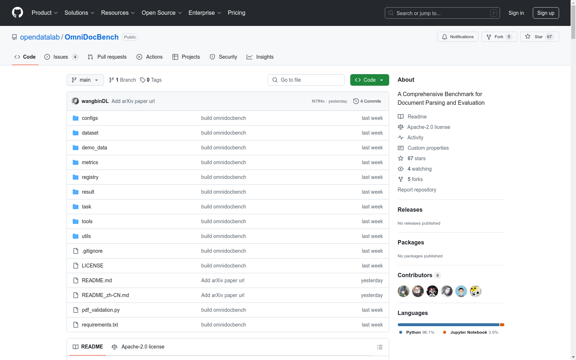
Task: View the 67 stars link
Action: pos(412,158)
